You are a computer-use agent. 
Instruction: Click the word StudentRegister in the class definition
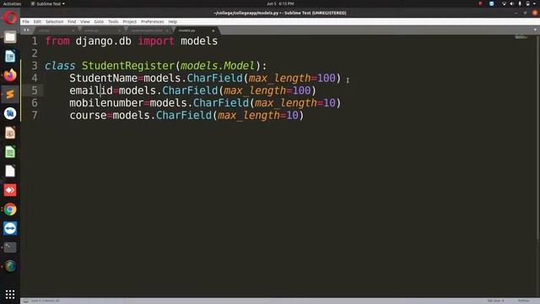[x=128, y=66]
